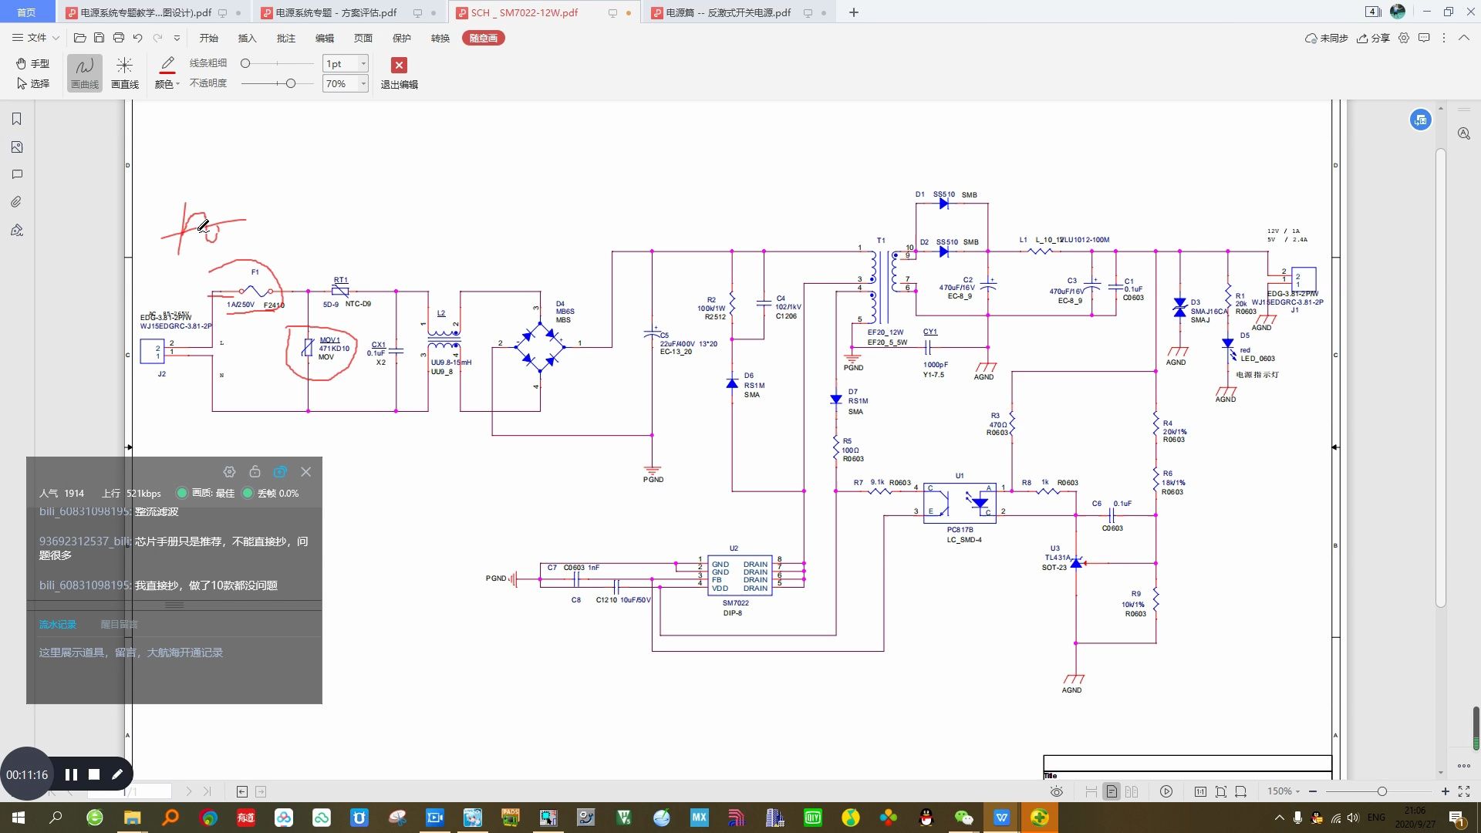Click the fit width icon
Image resolution: width=1481 pixels, height=833 pixels.
tap(1240, 791)
